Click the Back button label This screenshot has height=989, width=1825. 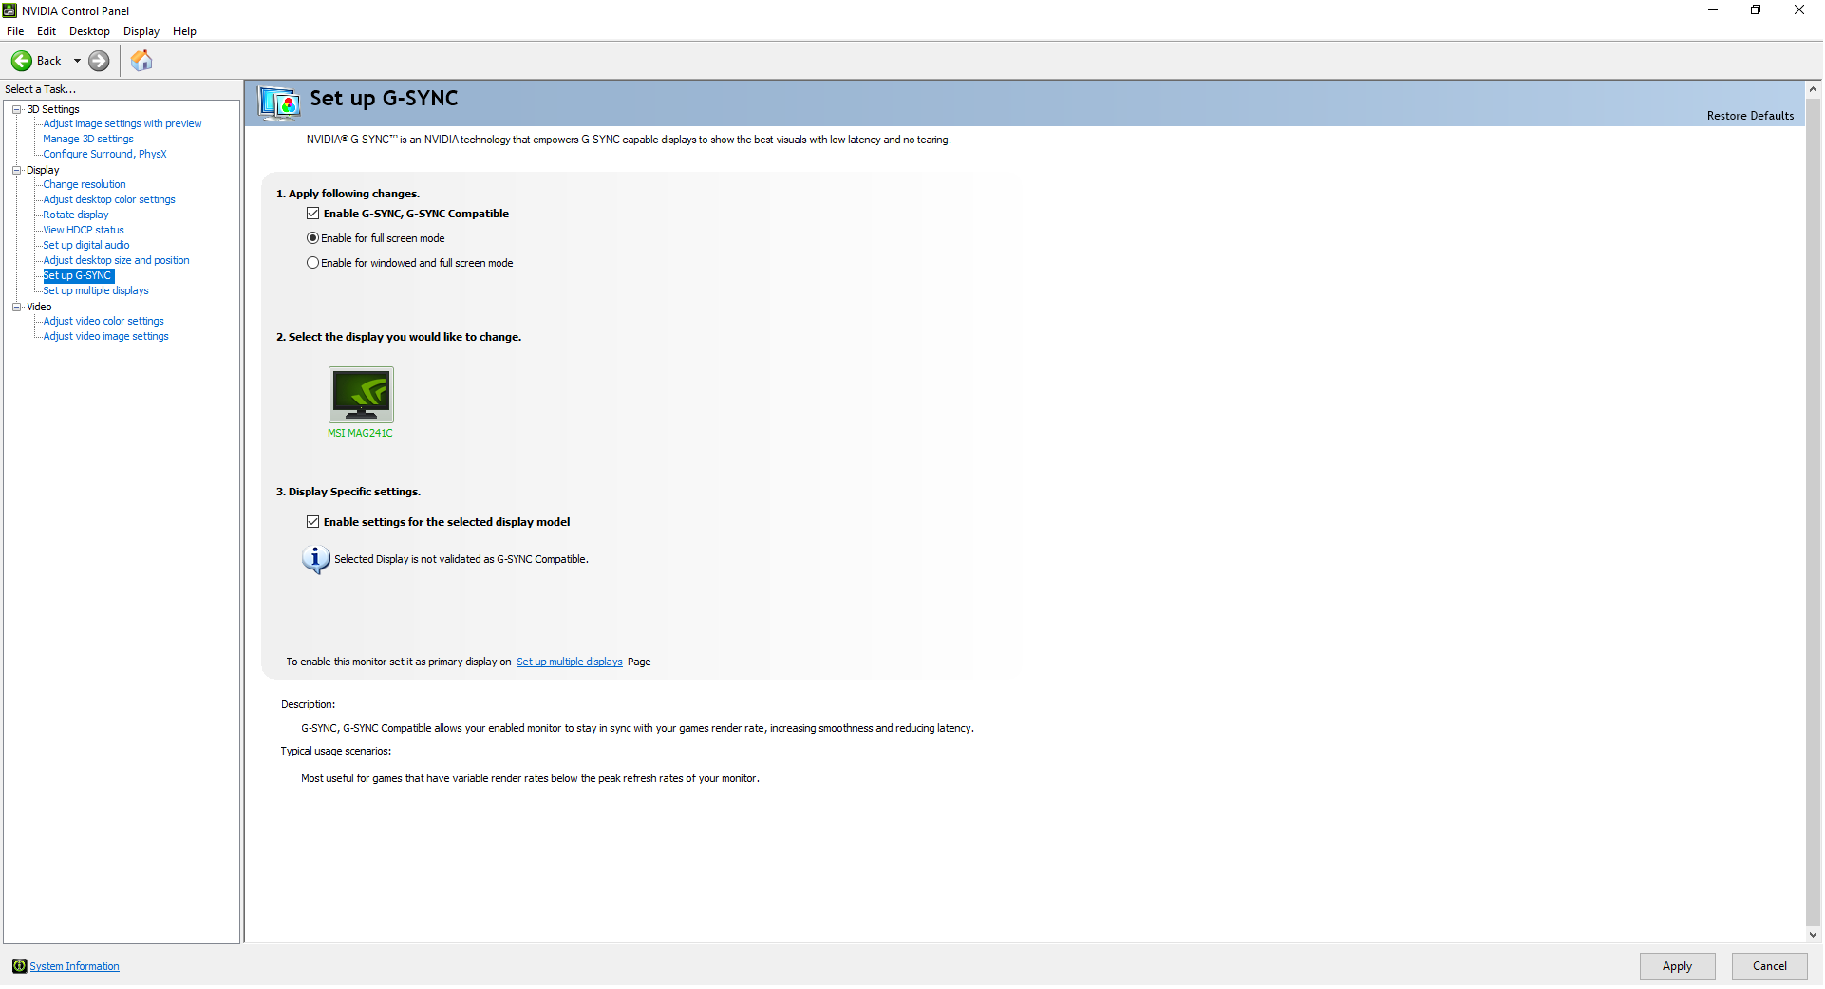pos(48,61)
